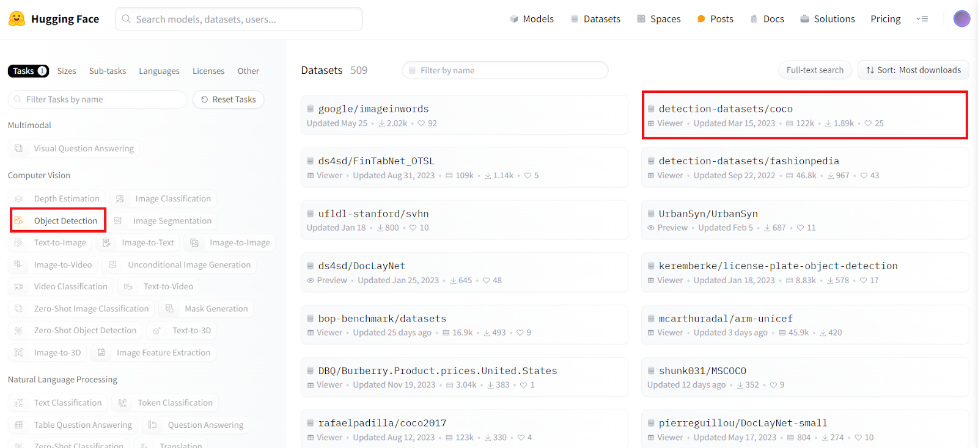The width and height of the screenshot is (978, 448).
Task: Click the Text Classification task icon
Action: [x=18, y=403]
